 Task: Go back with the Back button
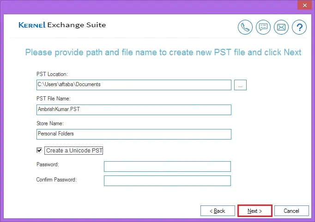pos(218,211)
